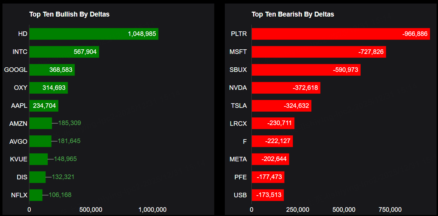Click the red PLTR bar

[x=341, y=34]
